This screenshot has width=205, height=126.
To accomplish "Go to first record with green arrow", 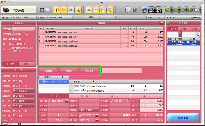I will [168, 10].
